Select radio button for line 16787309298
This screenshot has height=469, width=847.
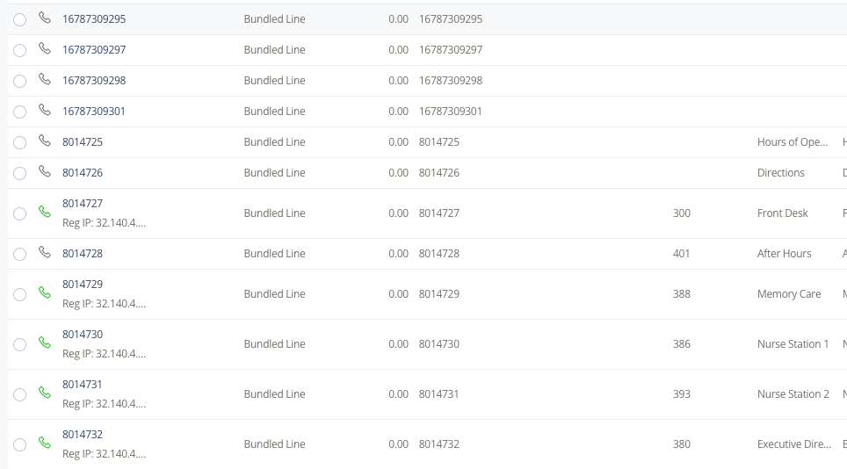pos(20,82)
